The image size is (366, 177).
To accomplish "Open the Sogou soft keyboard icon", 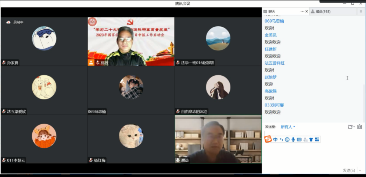I will [x=299, y=139].
